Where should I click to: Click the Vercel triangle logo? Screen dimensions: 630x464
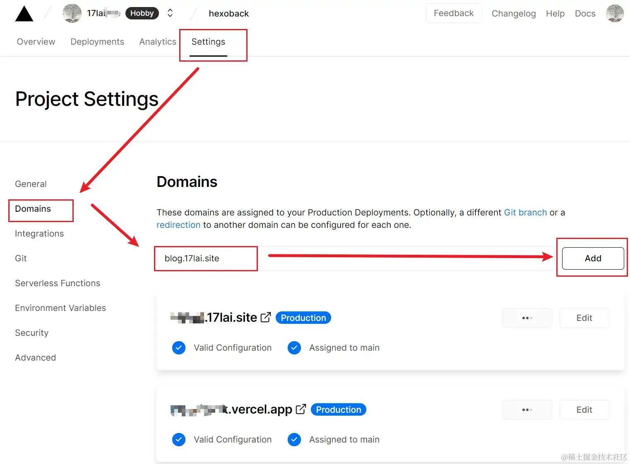pyautogui.click(x=24, y=13)
